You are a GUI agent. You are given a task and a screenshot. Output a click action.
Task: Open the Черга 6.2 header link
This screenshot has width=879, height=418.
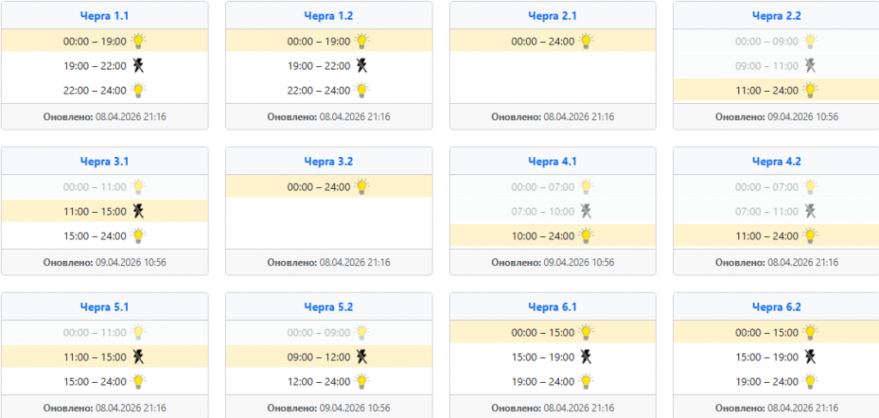(776, 306)
